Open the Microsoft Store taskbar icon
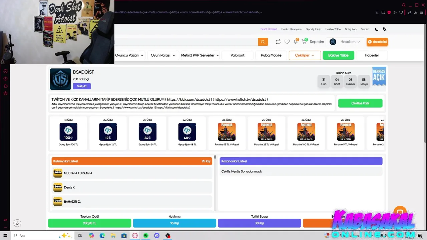This screenshot has width=427, height=240. (124, 236)
